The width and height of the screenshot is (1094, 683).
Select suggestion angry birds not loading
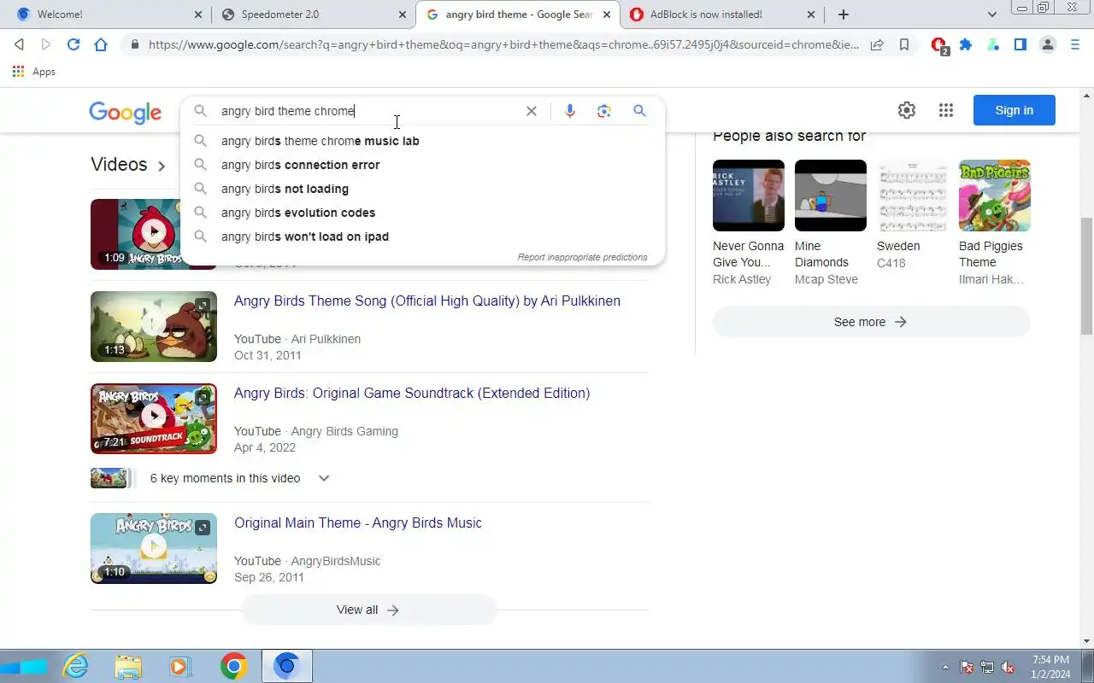pyautogui.click(x=422, y=189)
